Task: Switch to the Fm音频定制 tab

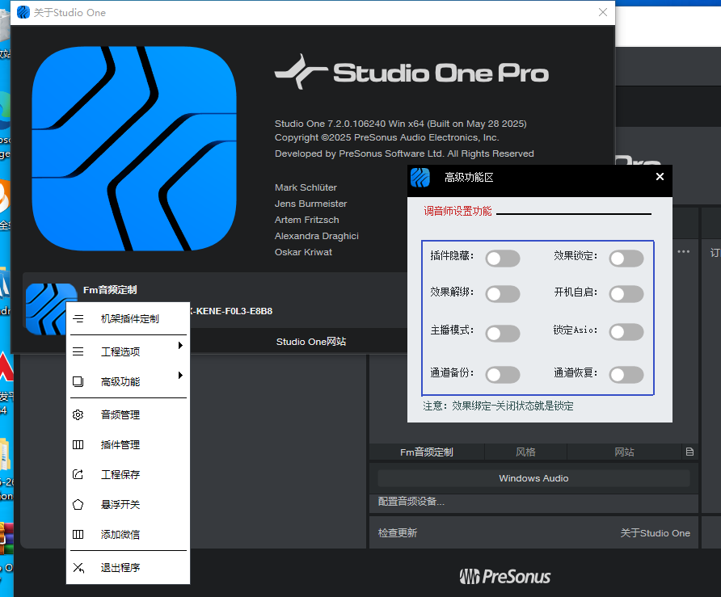Action: [426, 452]
